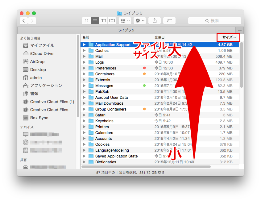The width and height of the screenshot is (261, 201).
Task: Expand the Application Support folder
Action: [x=85, y=45]
